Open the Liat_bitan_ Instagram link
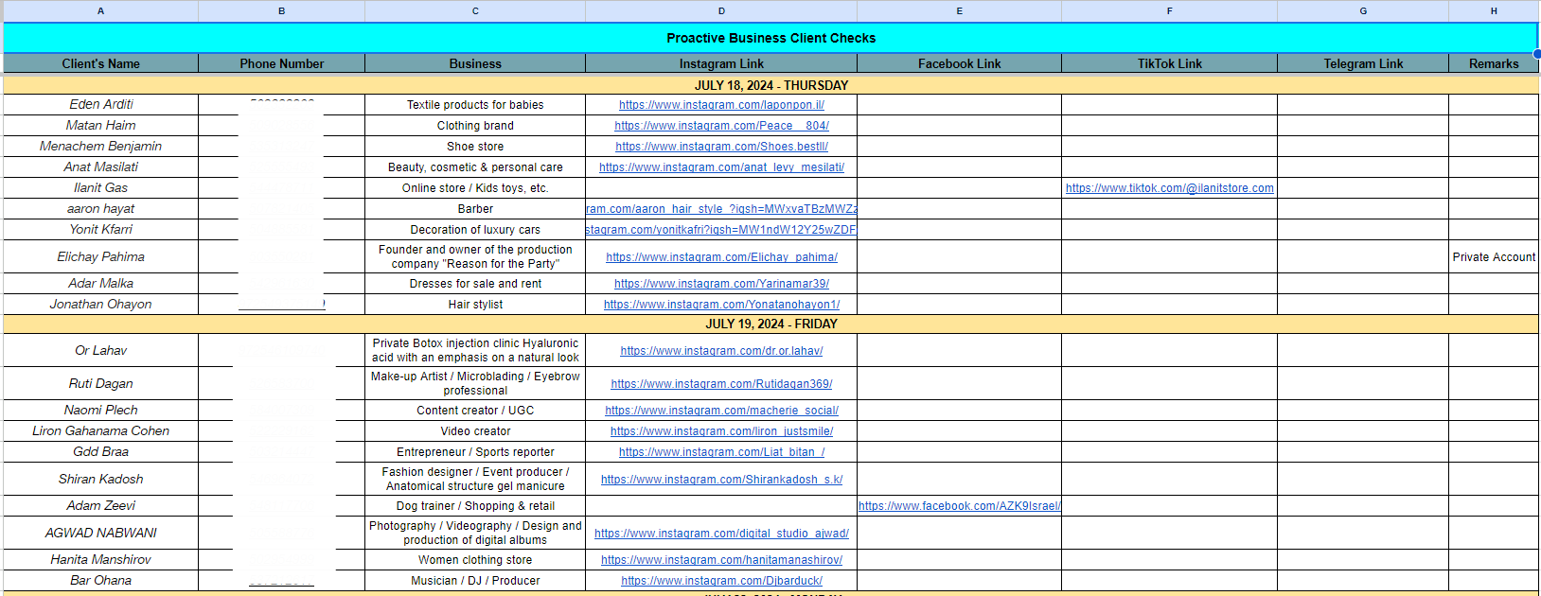Image resolution: width=1541 pixels, height=596 pixels. pyautogui.click(x=721, y=452)
